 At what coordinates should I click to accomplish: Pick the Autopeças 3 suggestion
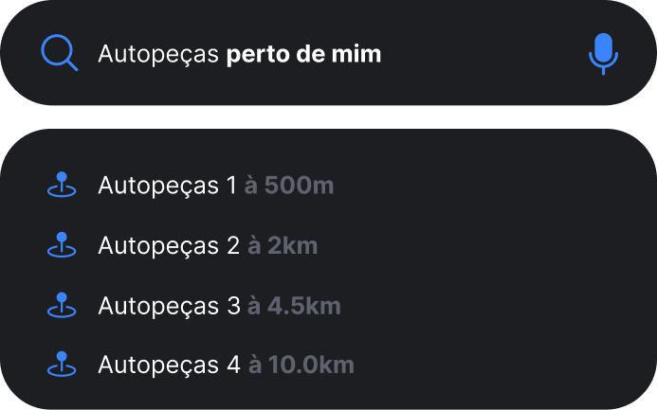(x=169, y=306)
